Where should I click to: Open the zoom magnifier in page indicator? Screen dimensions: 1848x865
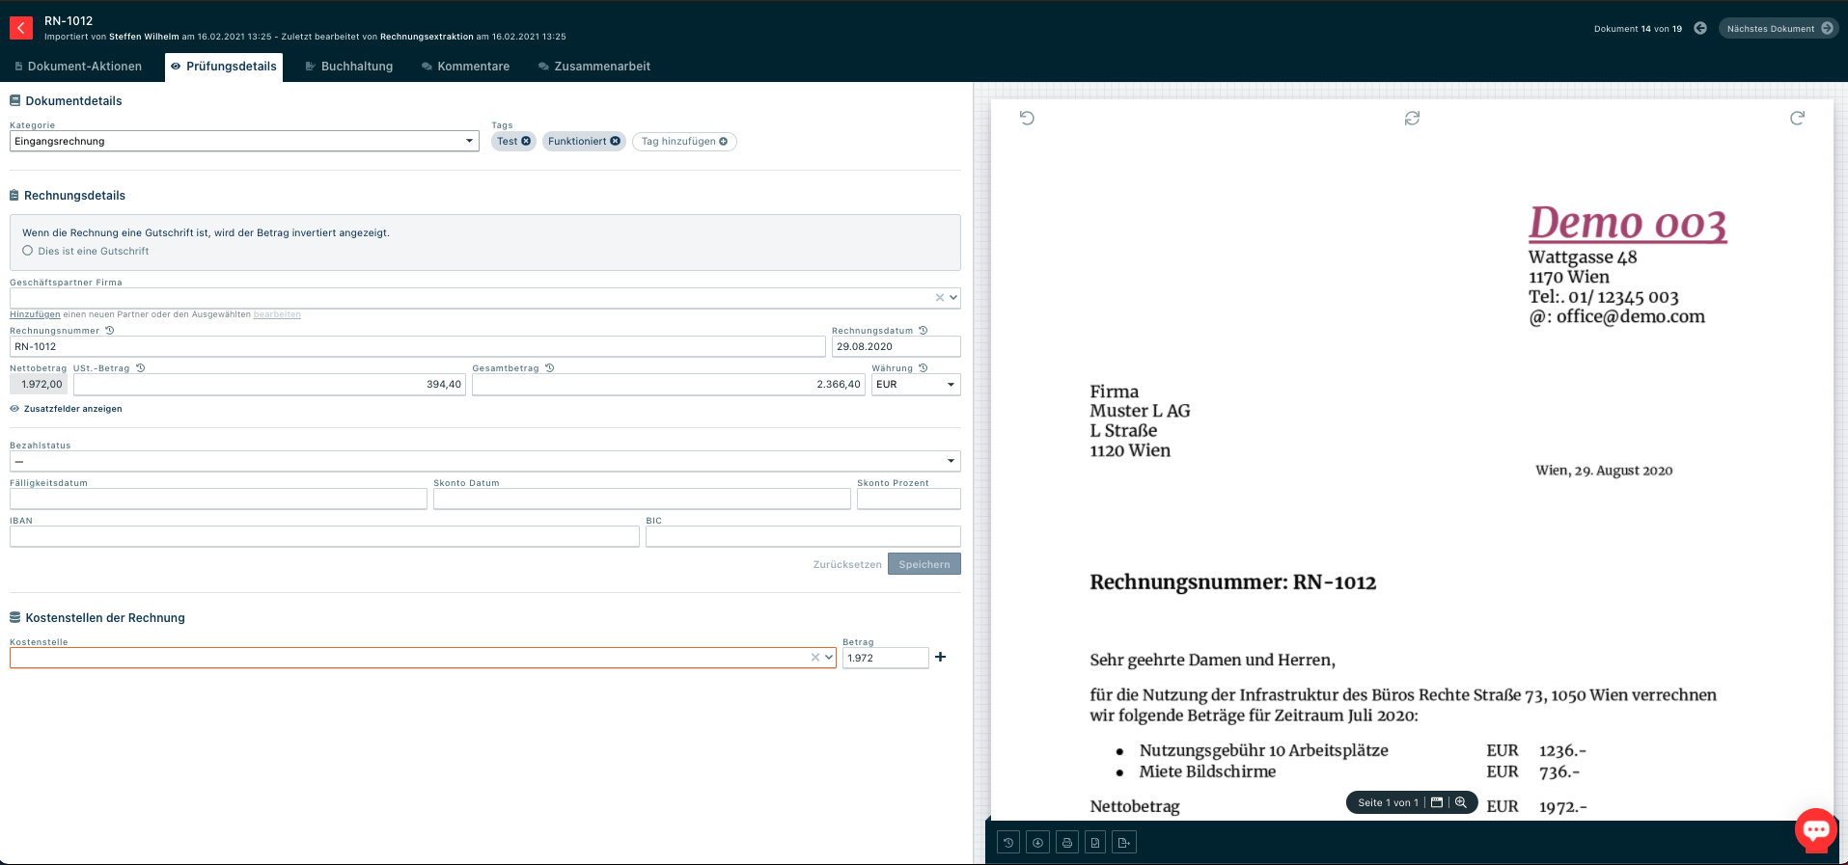point(1461,802)
